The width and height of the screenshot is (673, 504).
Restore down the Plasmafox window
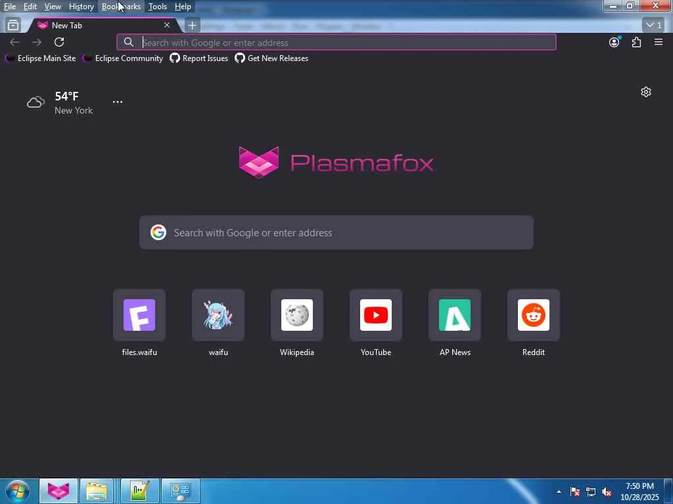tap(630, 6)
